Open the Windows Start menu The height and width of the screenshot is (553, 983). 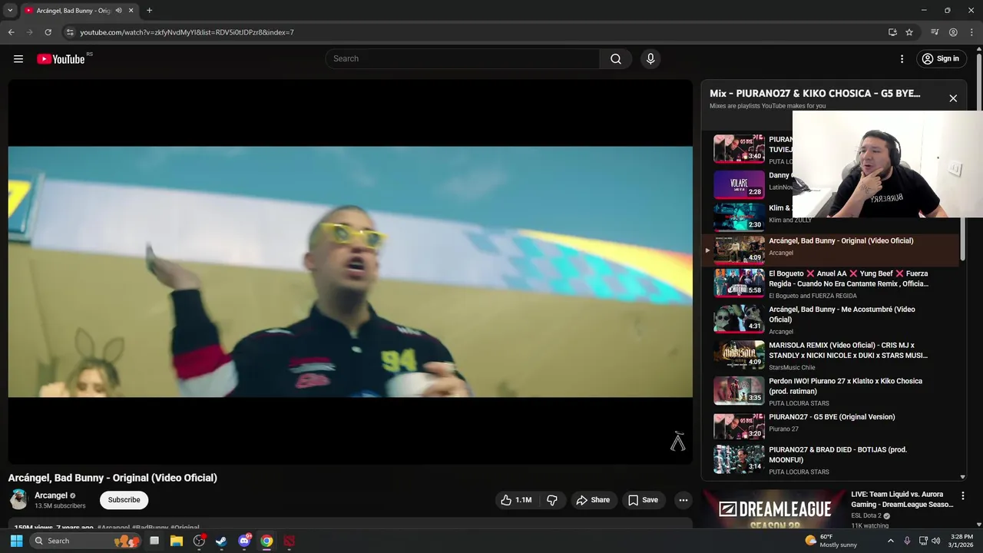point(16,541)
